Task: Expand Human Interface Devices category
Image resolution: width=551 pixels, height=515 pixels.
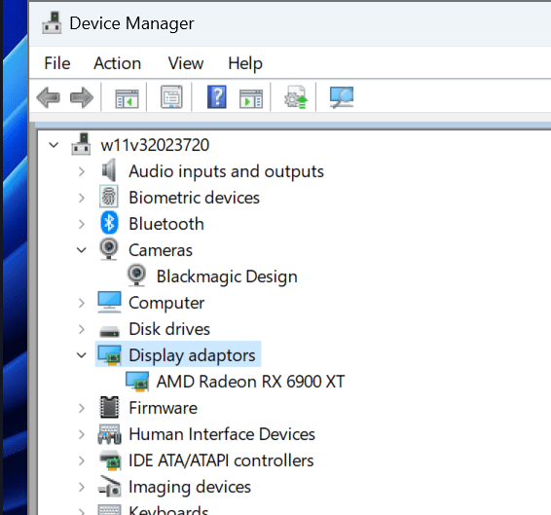Action: 82,434
